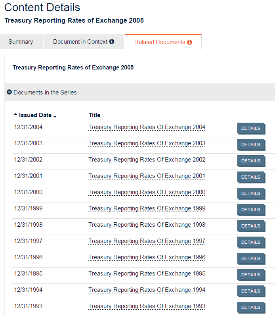Show Details for the 1997 document

click(250, 242)
